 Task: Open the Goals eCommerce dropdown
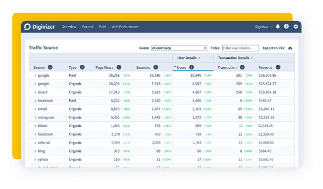point(179,48)
